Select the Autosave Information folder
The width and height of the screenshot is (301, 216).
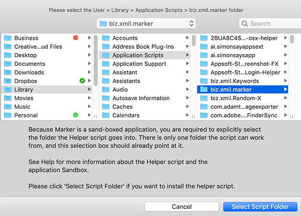point(141,98)
